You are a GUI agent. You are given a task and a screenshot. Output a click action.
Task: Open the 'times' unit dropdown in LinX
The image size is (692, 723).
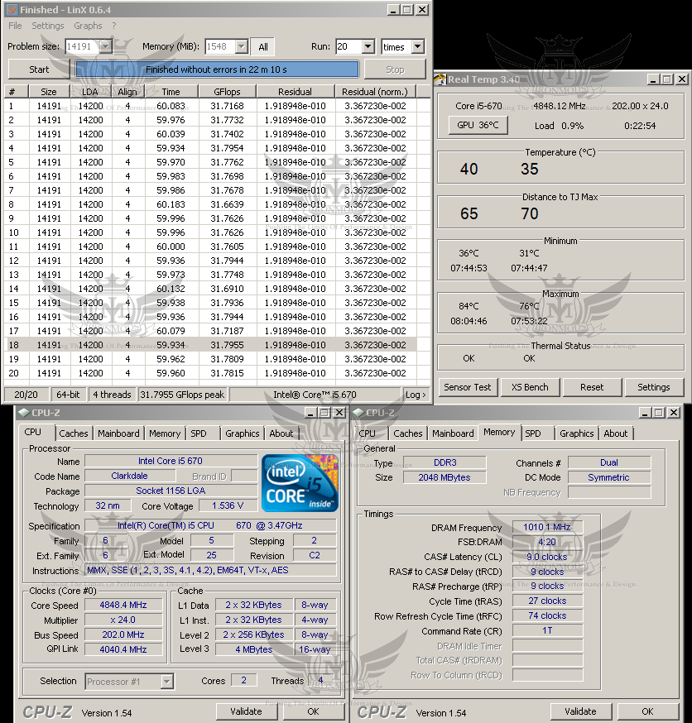[x=417, y=46]
